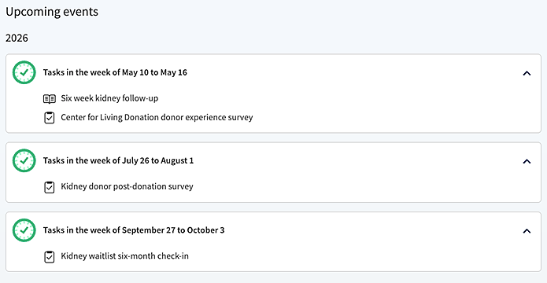547x283 pixels.
Task: Click the book icon beside Six week kidney follow-up
Action: pyautogui.click(x=49, y=99)
